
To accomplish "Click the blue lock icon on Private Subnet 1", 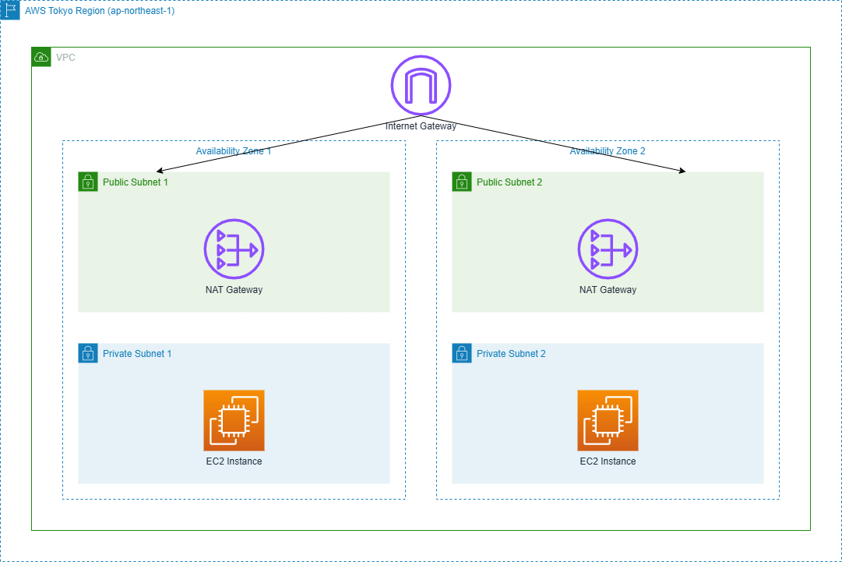I will click(86, 353).
